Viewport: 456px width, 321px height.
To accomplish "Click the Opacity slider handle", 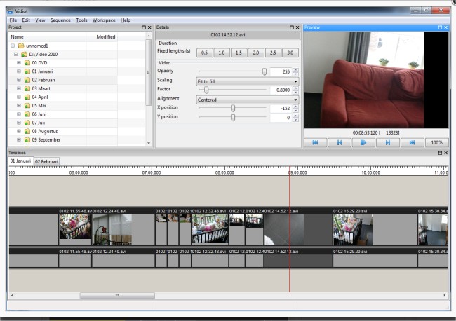I will pyautogui.click(x=264, y=71).
